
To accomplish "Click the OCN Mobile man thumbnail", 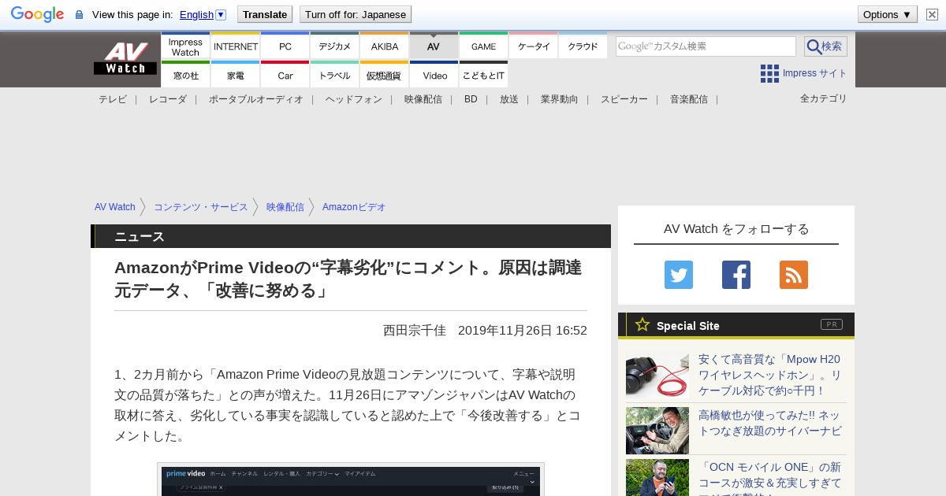I will click(x=657, y=478).
